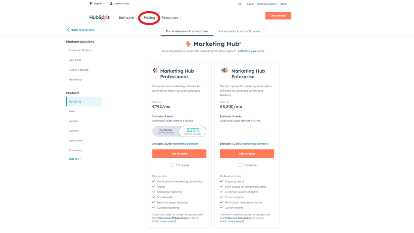Click the Contact Sales person icon
The image size is (414, 233).
111,4
